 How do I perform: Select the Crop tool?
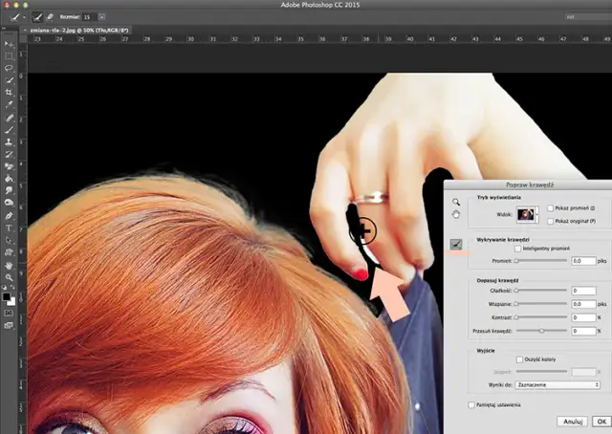click(x=9, y=93)
